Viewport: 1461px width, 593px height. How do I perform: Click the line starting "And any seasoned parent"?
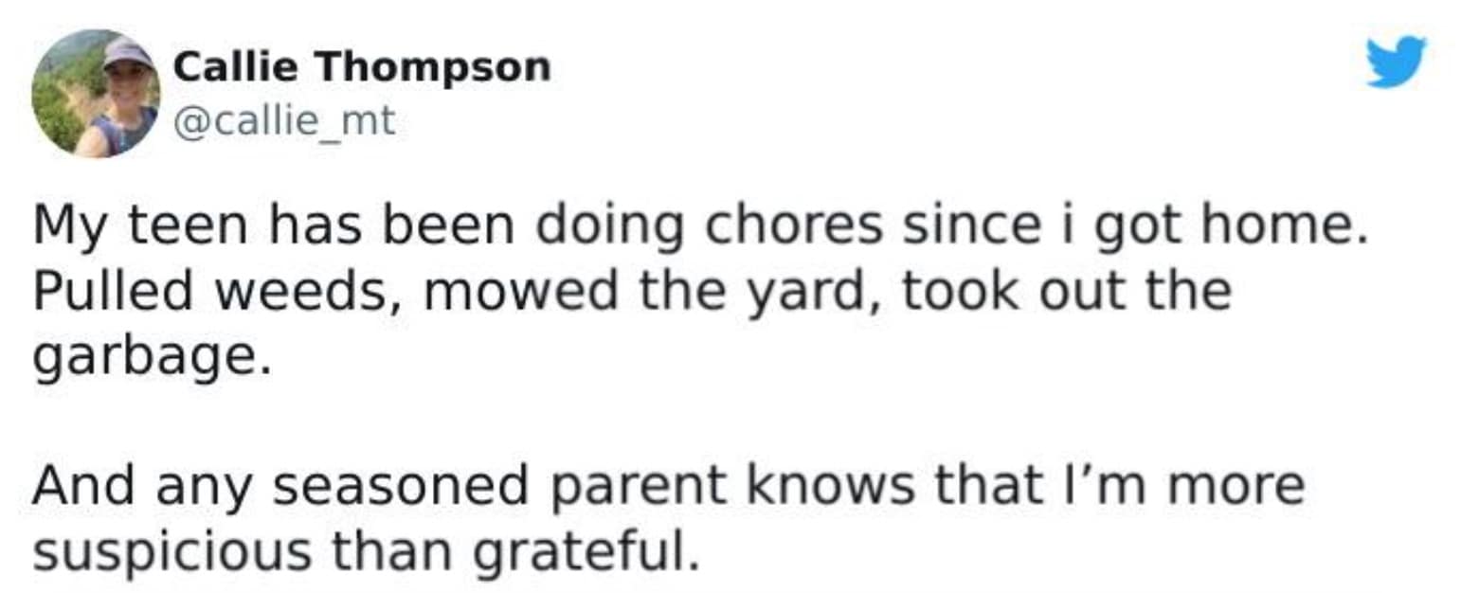pos(668,485)
